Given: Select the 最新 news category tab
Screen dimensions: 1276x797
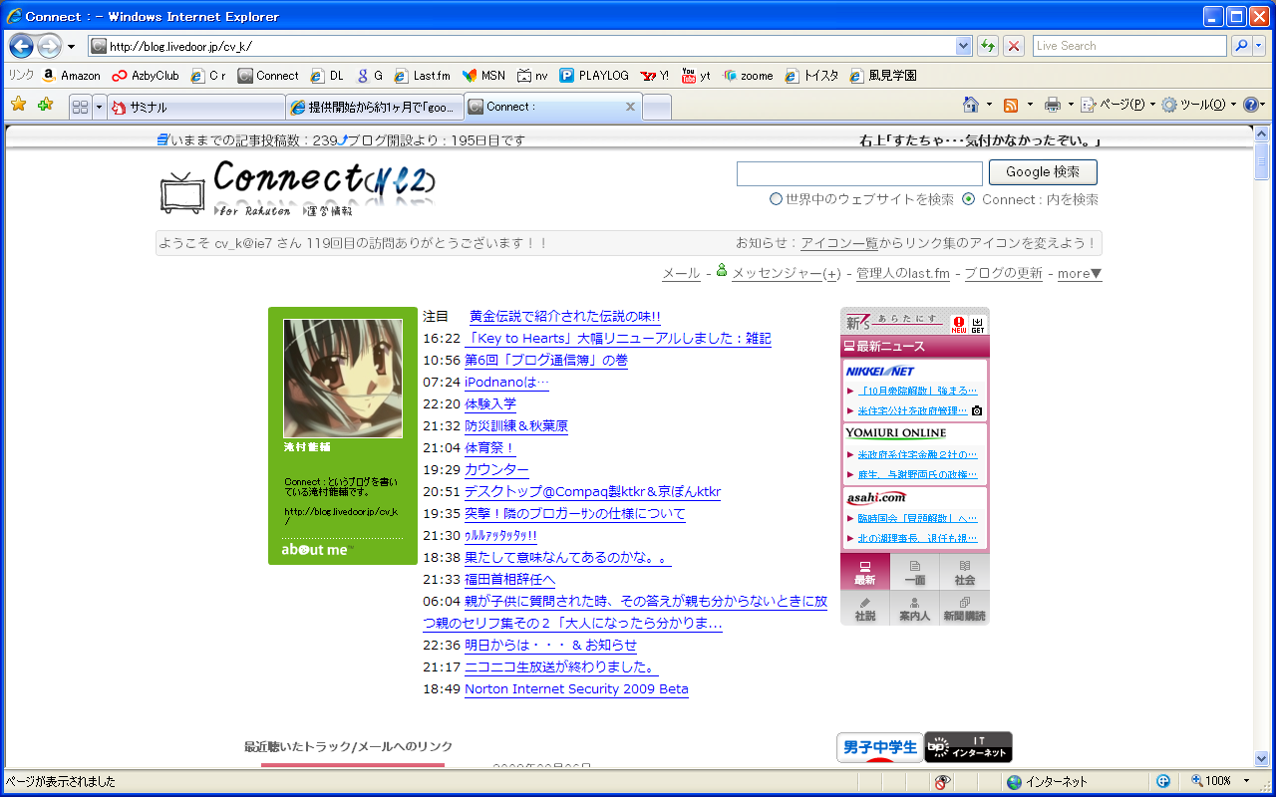Looking at the screenshot, I should coord(865,572).
